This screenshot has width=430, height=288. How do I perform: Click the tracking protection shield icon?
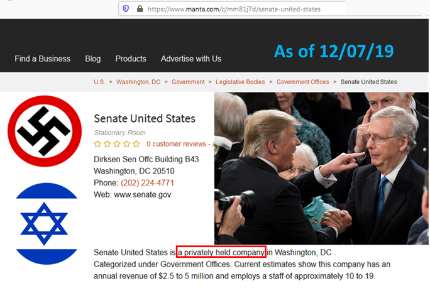click(x=126, y=9)
